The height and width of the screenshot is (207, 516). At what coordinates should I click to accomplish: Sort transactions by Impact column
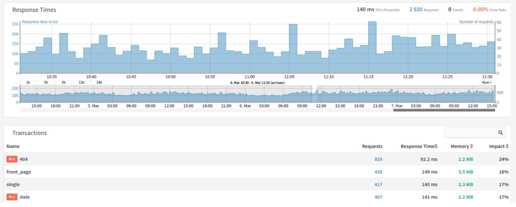[499, 146]
